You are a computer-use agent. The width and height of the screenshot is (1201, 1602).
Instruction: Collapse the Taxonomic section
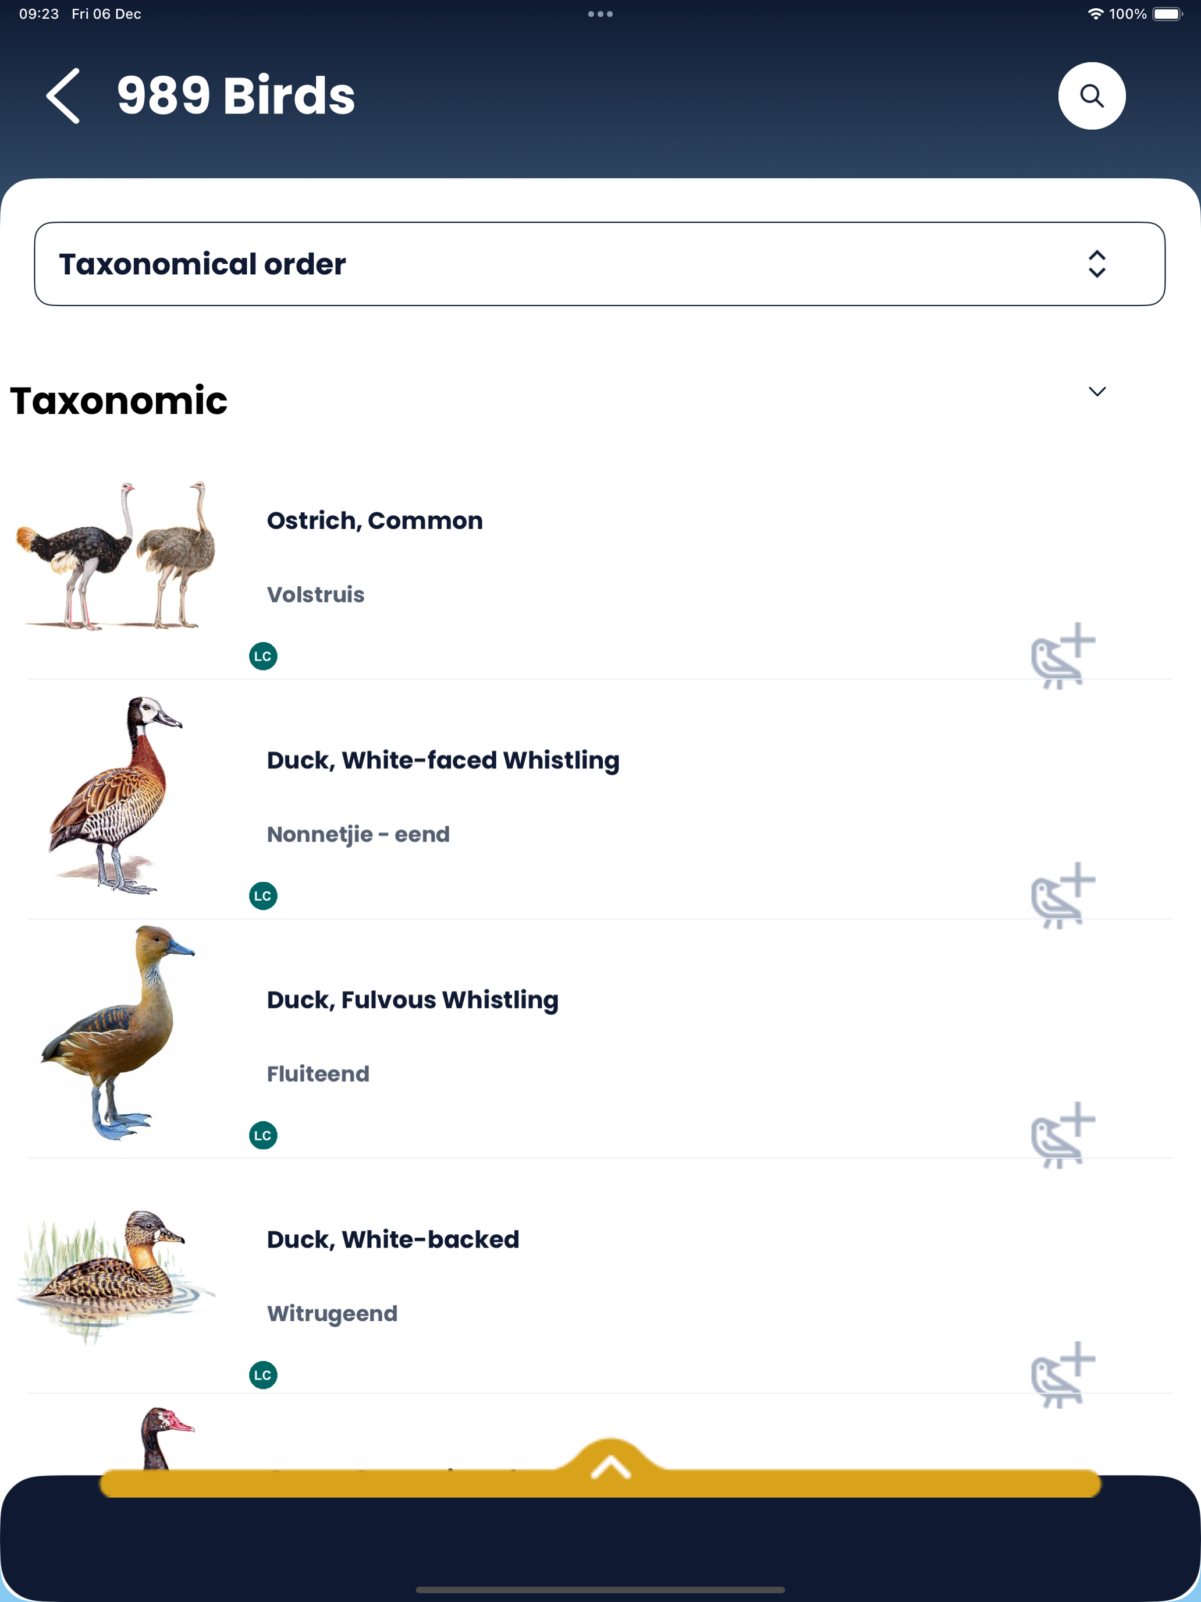1097,391
